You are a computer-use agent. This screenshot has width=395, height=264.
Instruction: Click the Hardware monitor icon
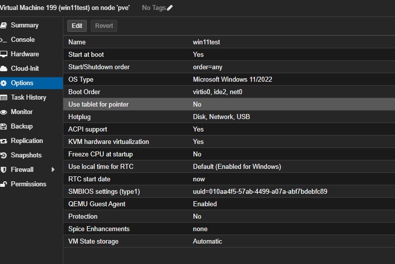[x=3, y=54]
